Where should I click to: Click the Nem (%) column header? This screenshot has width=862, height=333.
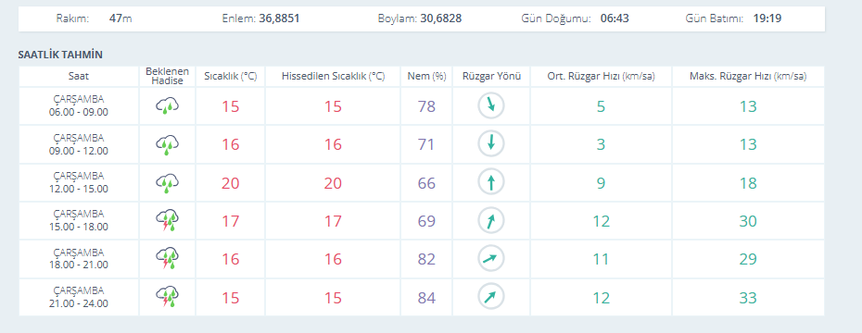(x=426, y=76)
